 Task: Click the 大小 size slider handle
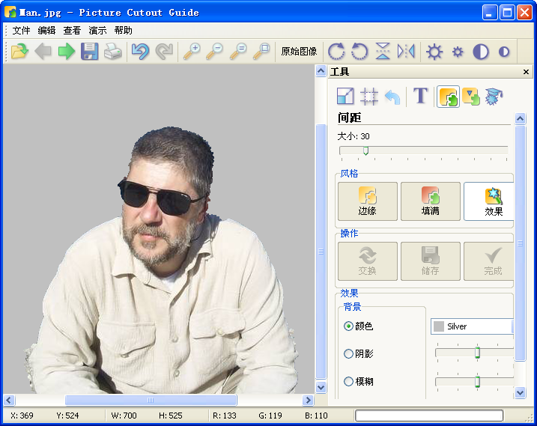tap(365, 150)
